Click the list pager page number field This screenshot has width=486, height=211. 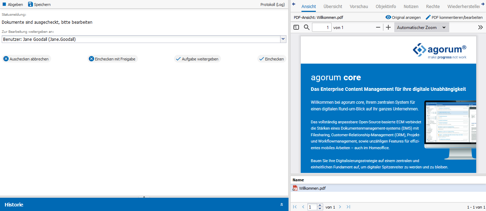click(x=312, y=207)
